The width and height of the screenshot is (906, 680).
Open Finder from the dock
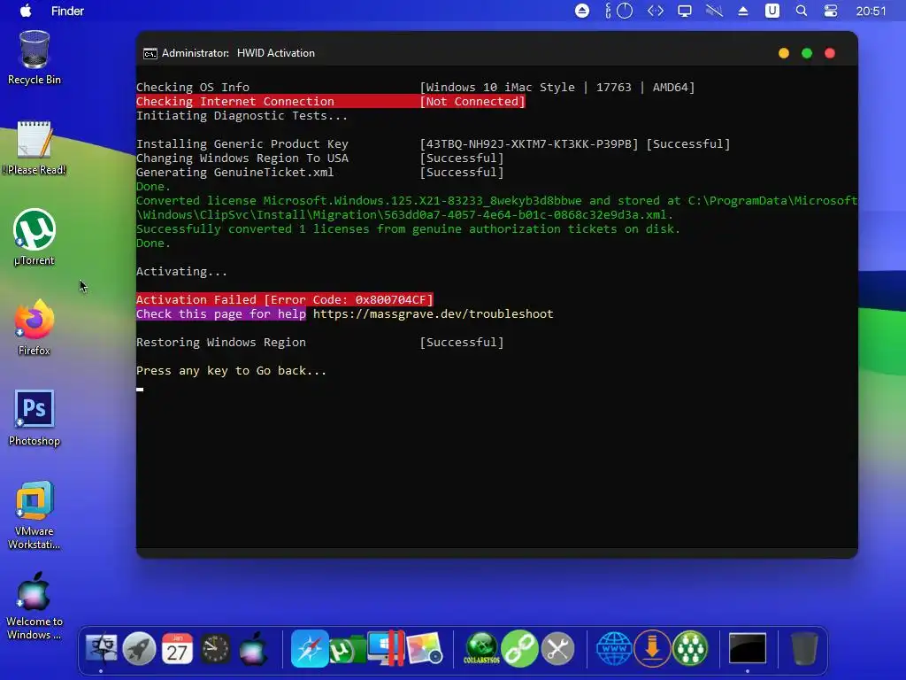click(102, 649)
